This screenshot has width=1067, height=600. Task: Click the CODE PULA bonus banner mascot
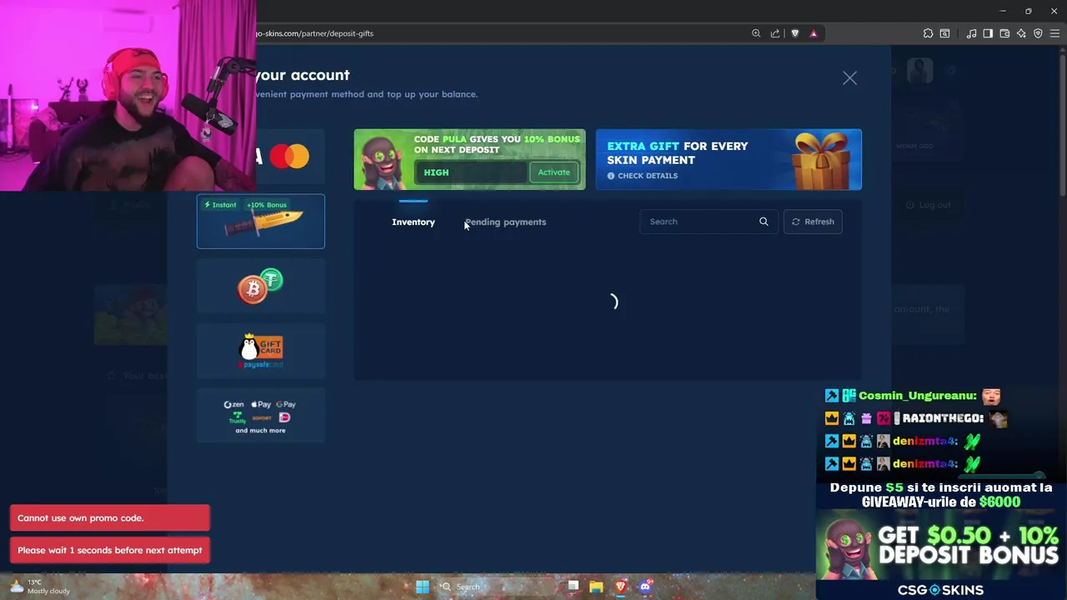coord(382,162)
